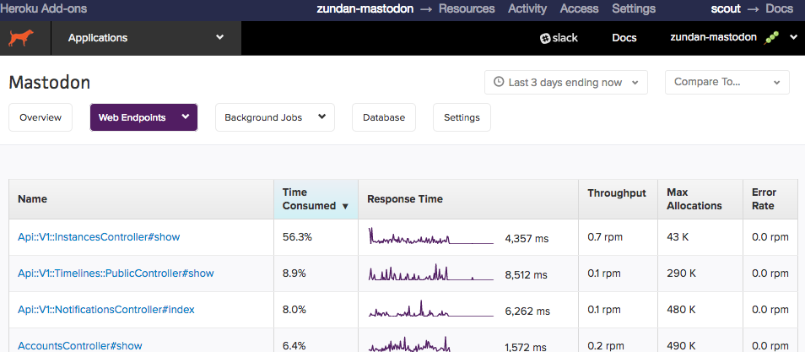Click the 480 K max allocations value
This screenshot has width=805, height=352.
pos(681,310)
